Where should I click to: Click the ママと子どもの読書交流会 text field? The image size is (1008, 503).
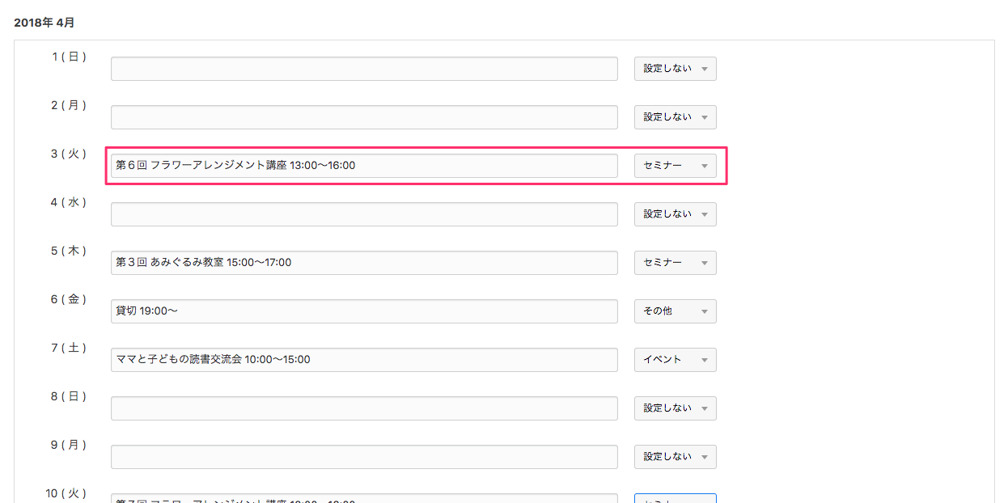[x=364, y=360]
